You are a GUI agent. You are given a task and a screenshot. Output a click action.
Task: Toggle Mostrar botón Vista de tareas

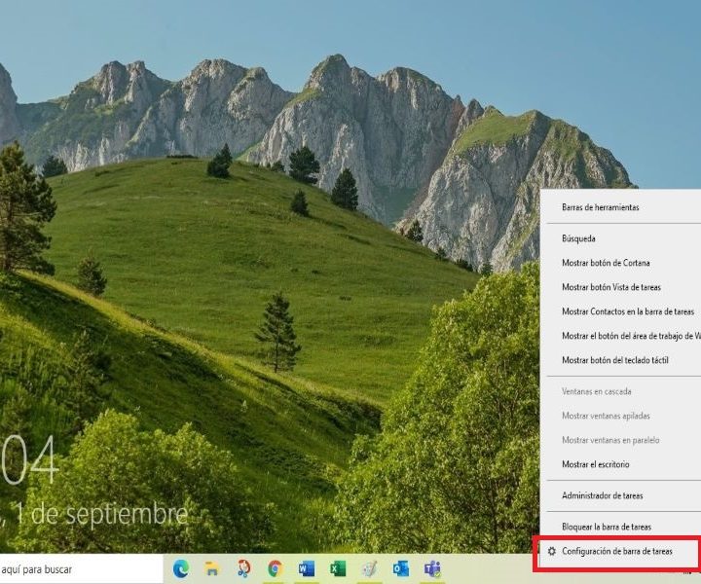click(620, 287)
